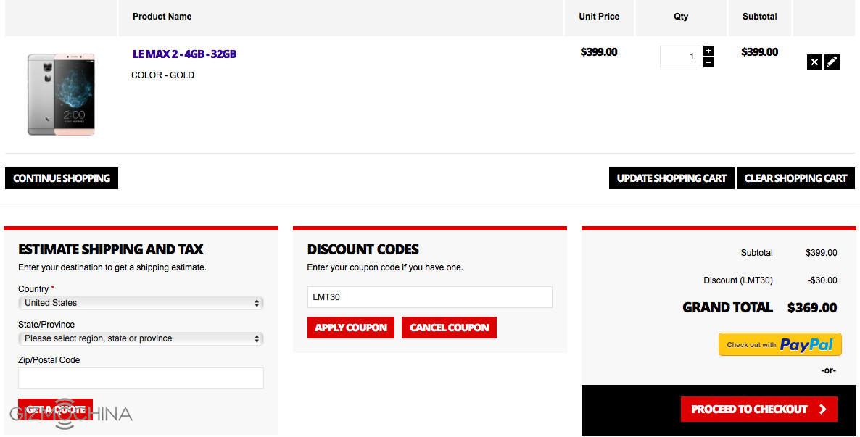Open the LE MAX 2 - 4GB - 32GB product link
The height and width of the screenshot is (437, 860).
[x=184, y=54]
